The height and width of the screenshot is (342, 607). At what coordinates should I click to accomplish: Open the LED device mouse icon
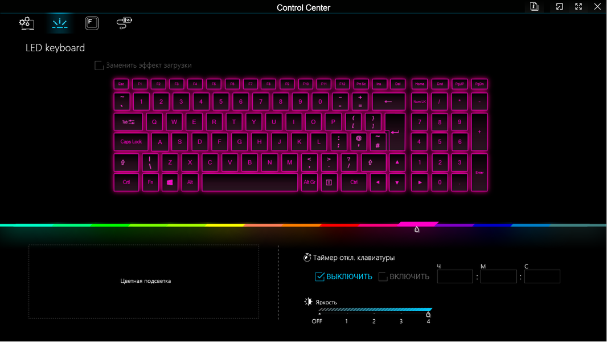124,23
